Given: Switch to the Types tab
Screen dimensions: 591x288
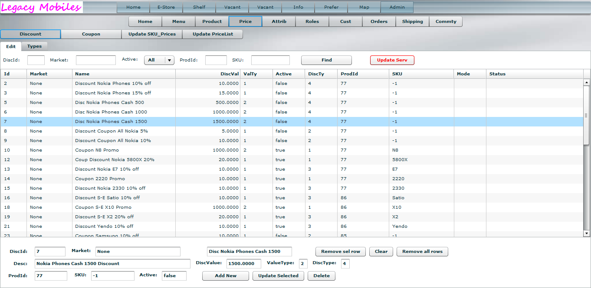Looking at the screenshot, I should click(x=34, y=46).
